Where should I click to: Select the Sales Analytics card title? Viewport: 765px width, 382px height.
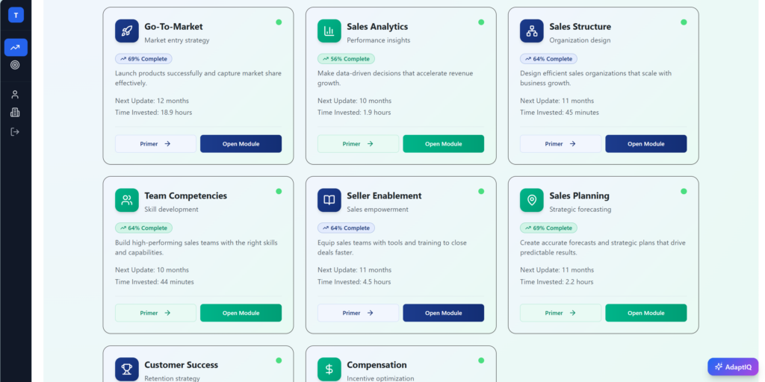[x=377, y=27]
